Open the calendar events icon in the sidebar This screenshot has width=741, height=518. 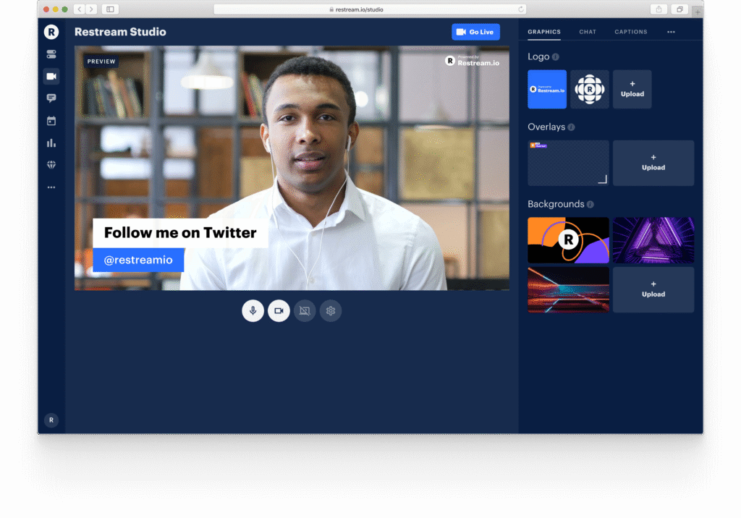51,121
